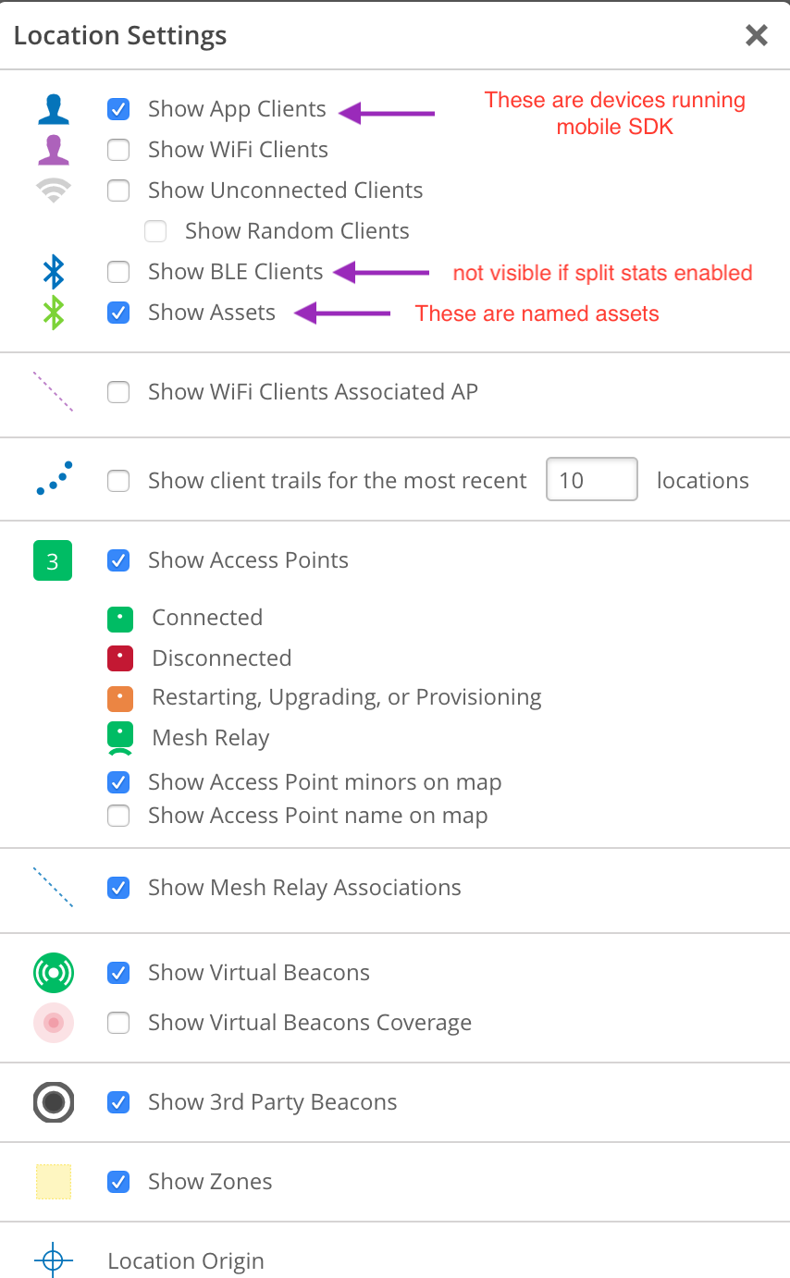Screen dimensions: 790x1278
Task: Click the purple WiFi Clients person icon
Action: coord(54,150)
